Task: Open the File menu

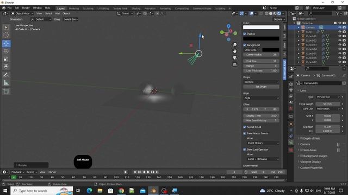Action: 10,8
